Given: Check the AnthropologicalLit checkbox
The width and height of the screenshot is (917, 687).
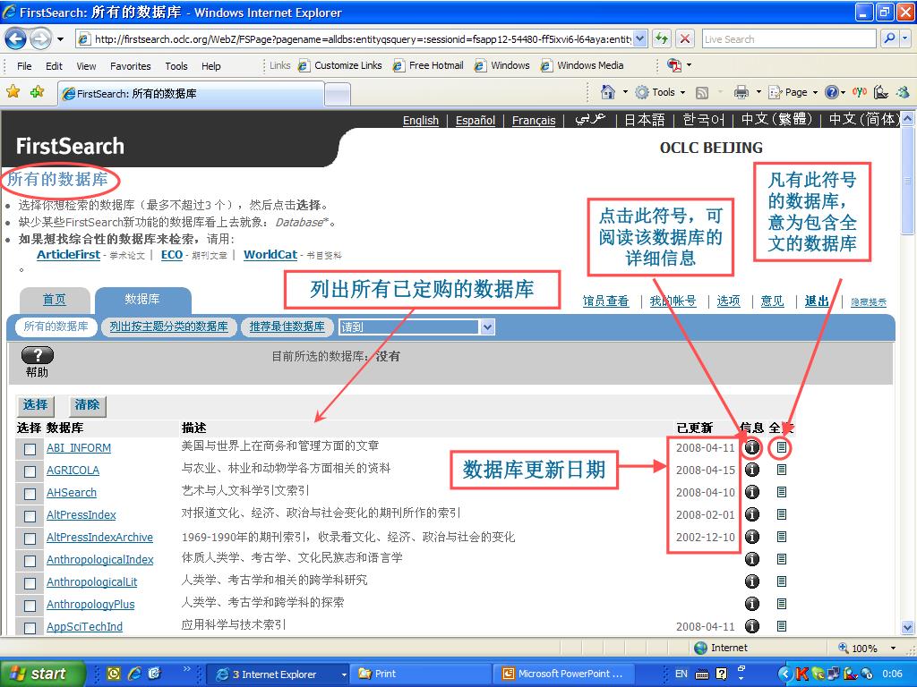Looking at the screenshot, I should point(30,583).
